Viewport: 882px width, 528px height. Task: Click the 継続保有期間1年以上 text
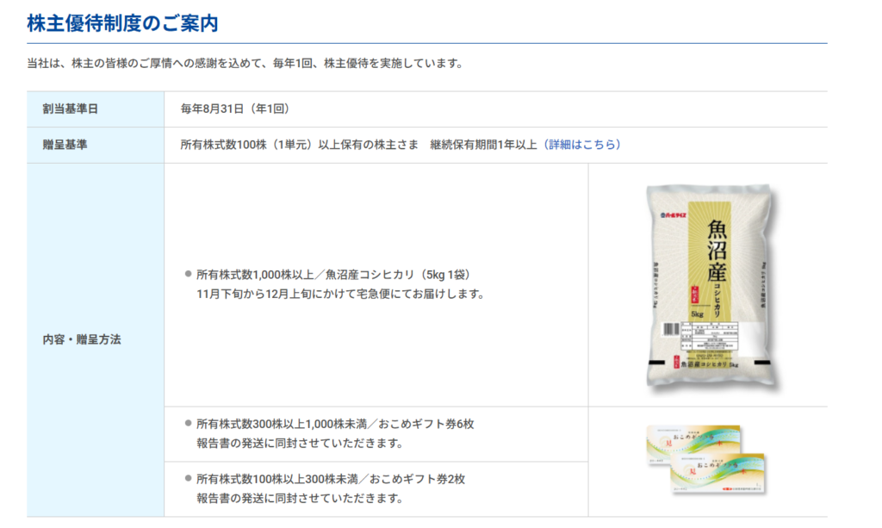point(483,145)
